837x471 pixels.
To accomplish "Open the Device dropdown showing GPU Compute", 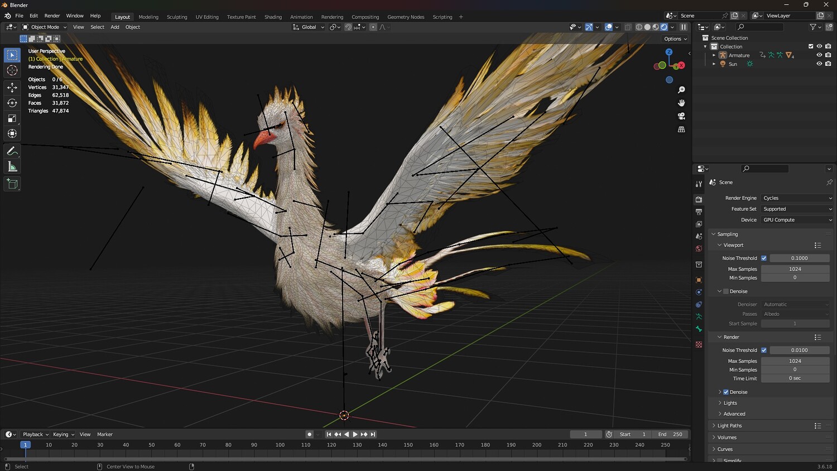I will click(797, 220).
